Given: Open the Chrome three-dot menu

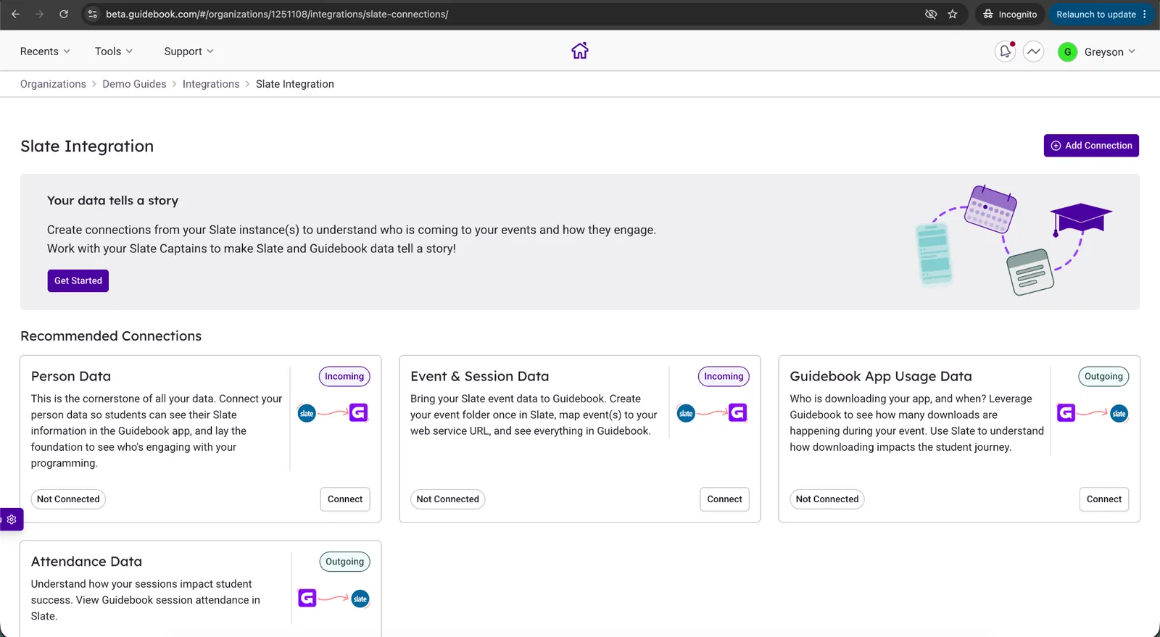Looking at the screenshot, I should point(1145,14).
